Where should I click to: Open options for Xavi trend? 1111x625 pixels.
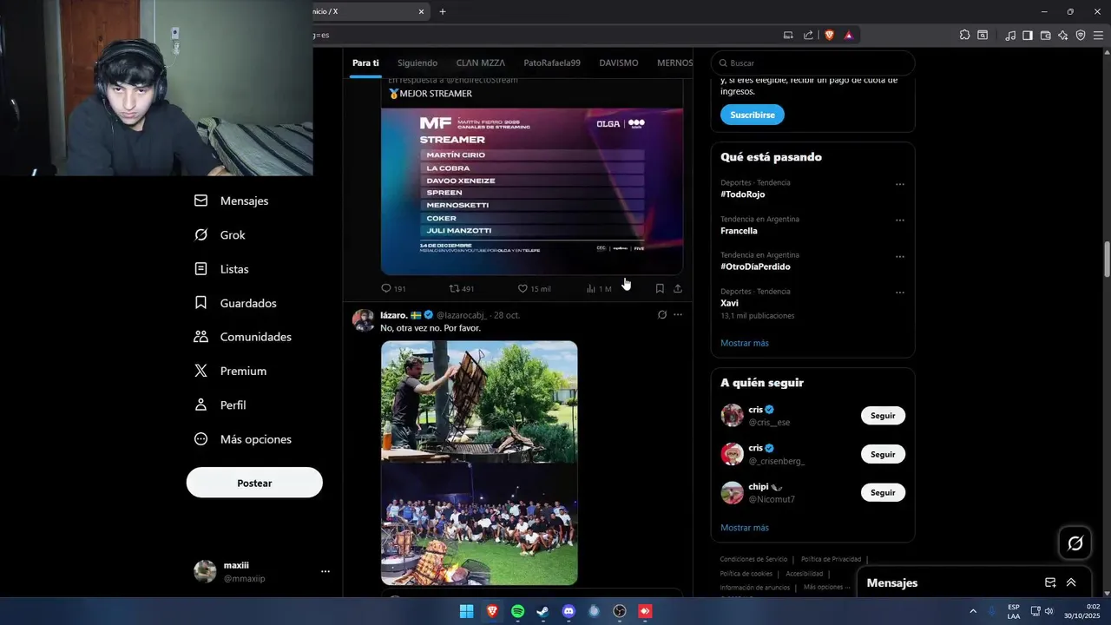900,293
